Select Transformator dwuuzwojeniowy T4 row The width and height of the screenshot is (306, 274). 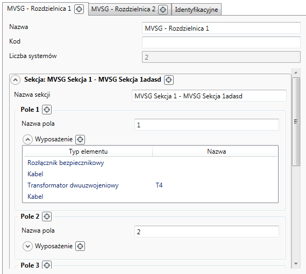[x=150, y=185]
